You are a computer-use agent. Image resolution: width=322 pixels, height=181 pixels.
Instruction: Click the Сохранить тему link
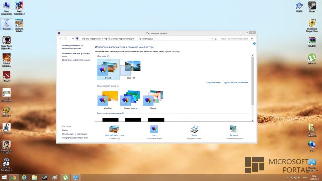[213, 82]
